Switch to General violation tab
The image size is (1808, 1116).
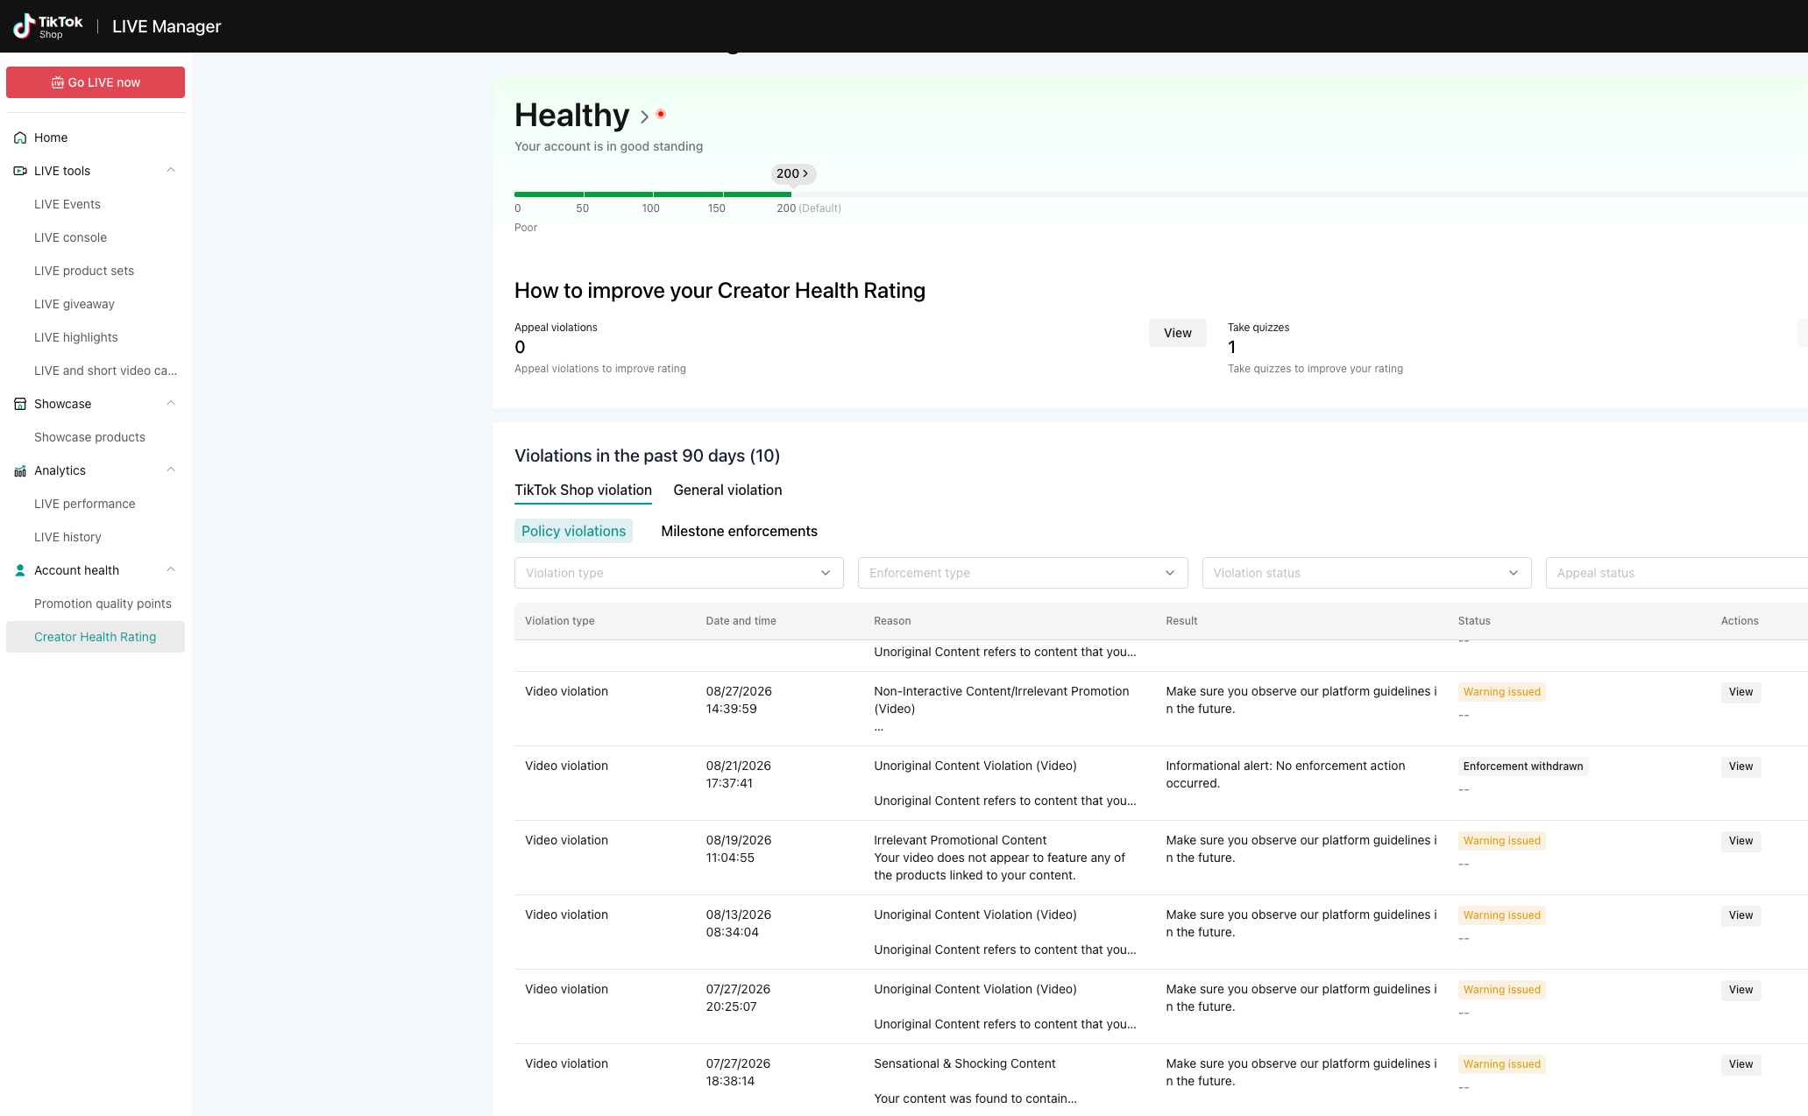point(727,491)
